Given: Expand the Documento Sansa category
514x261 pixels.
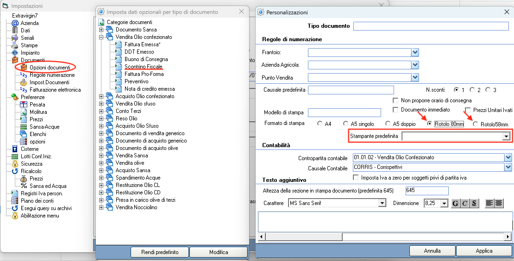Looking at the screenshot, I should 101,30.
